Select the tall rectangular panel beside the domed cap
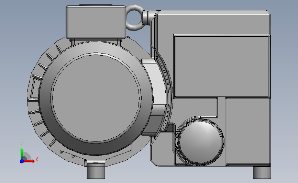This screenshot has width=298, height=183. [x=248, y=131]
